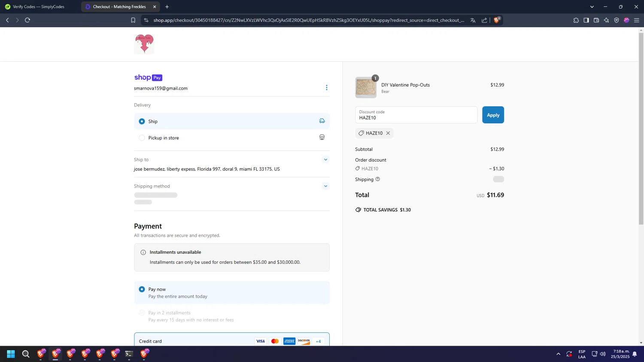Select the Checkout Matching Freckles tab

119,7
